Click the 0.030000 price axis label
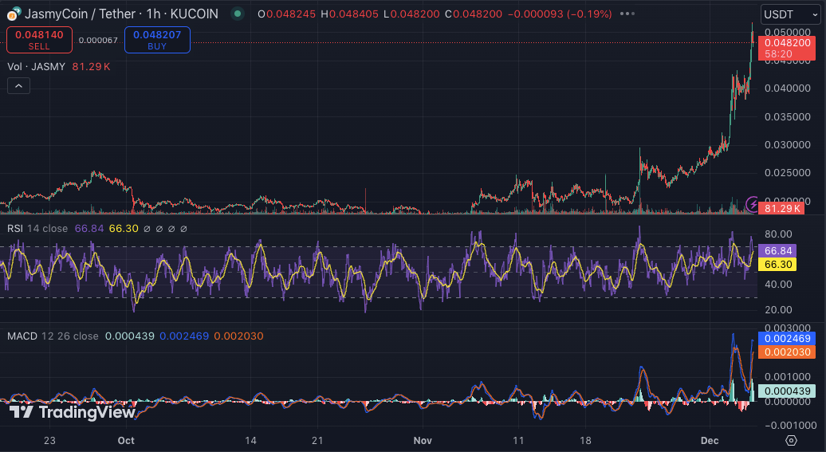Viewport: 826px width, 452px height. [x=788, y=145]
